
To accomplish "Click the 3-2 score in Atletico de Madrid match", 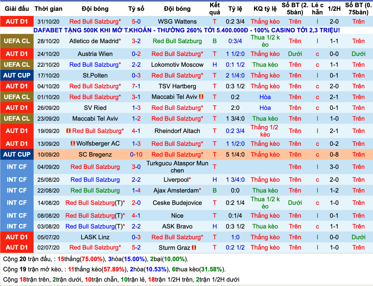I will click(136, 41).
